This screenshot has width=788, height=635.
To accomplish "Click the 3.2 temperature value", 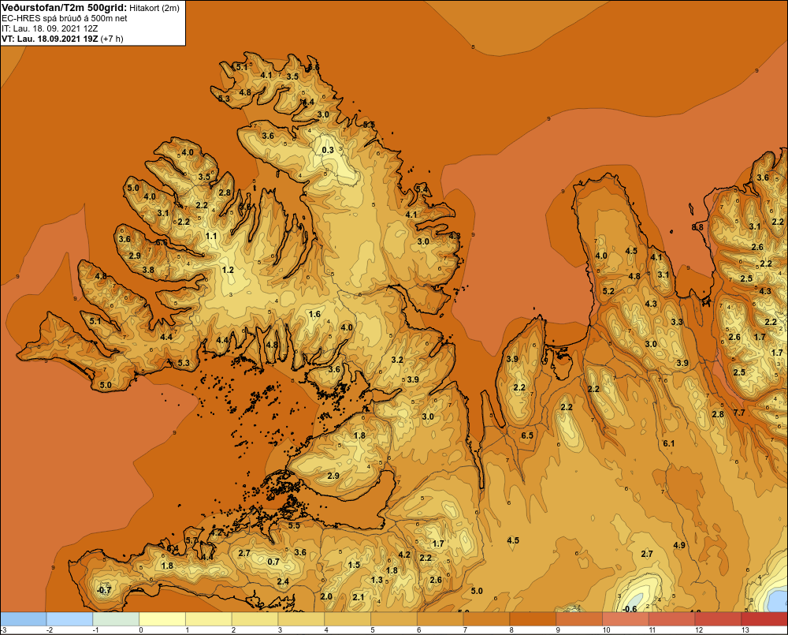I will pyautogui.click(x=397, y=360).
